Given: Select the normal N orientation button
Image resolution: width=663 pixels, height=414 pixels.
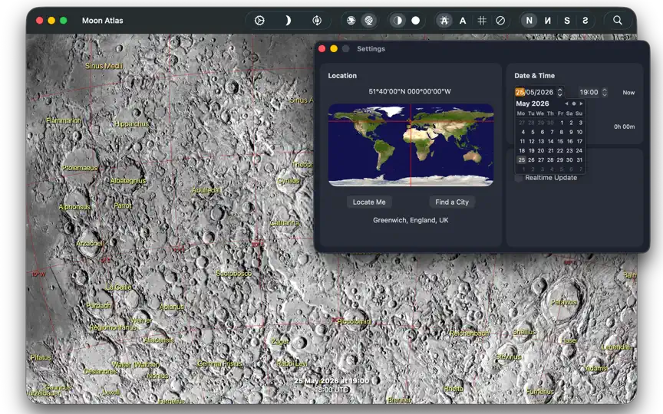Looking at the screenshot, I should 529,20.
